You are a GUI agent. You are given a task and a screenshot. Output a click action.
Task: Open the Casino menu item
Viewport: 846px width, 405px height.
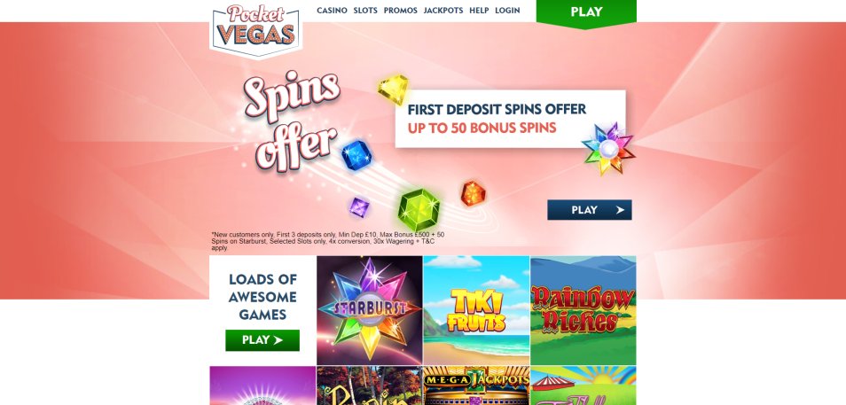[332, 11]
